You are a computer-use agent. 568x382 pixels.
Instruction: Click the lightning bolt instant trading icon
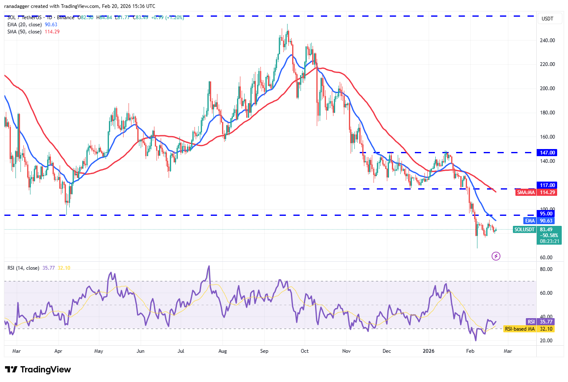click(x=496, y=256)
